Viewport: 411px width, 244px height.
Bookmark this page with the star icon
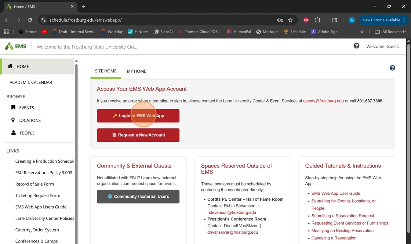(x=290, y=20)
